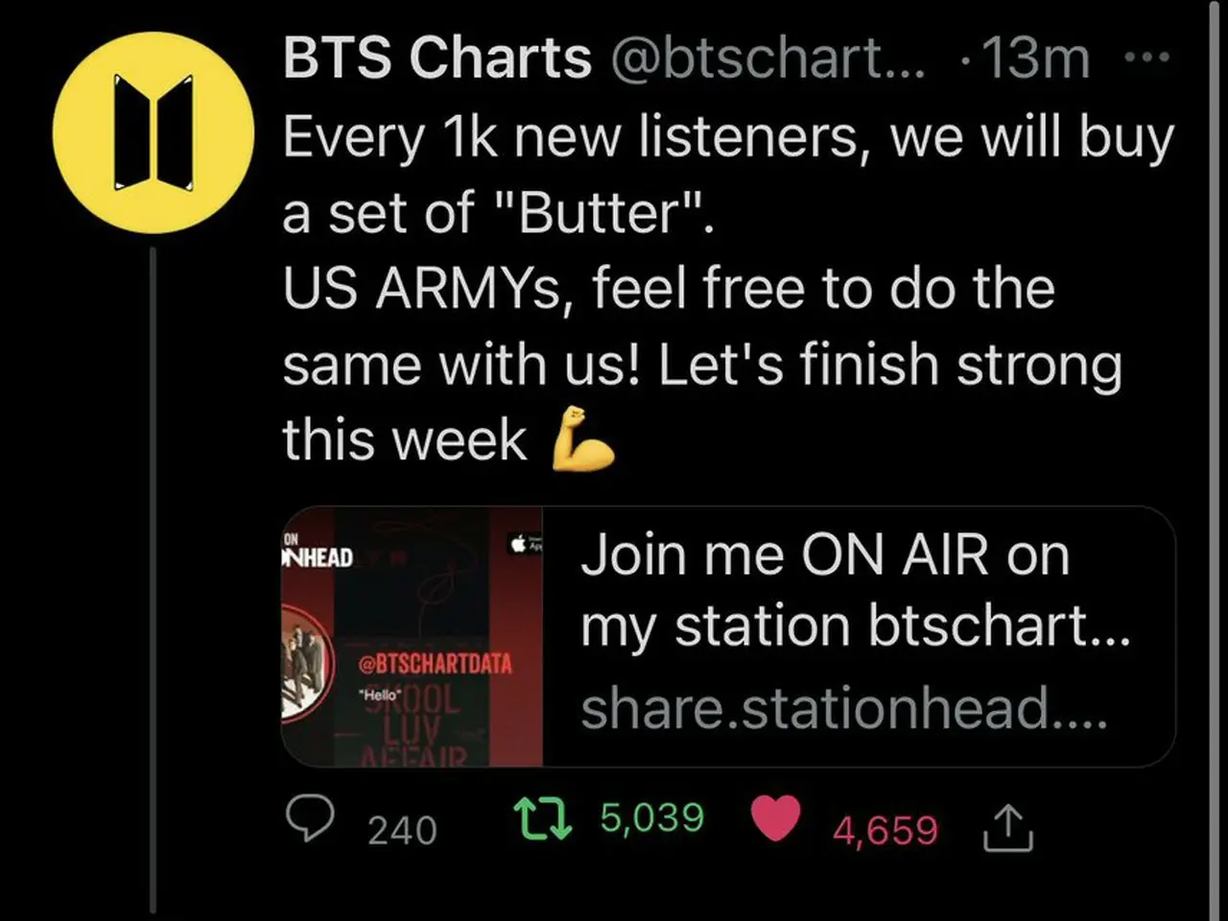The width and height of the screenshot is (1228, 921).
Task: Click the 240 replies count
Action: coord(402,831)
